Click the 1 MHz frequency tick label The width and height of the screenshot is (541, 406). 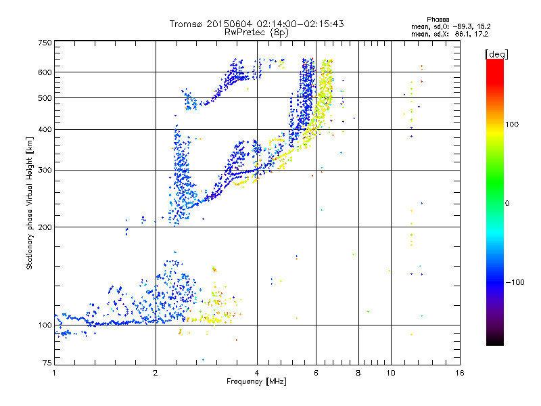[54, 373]
